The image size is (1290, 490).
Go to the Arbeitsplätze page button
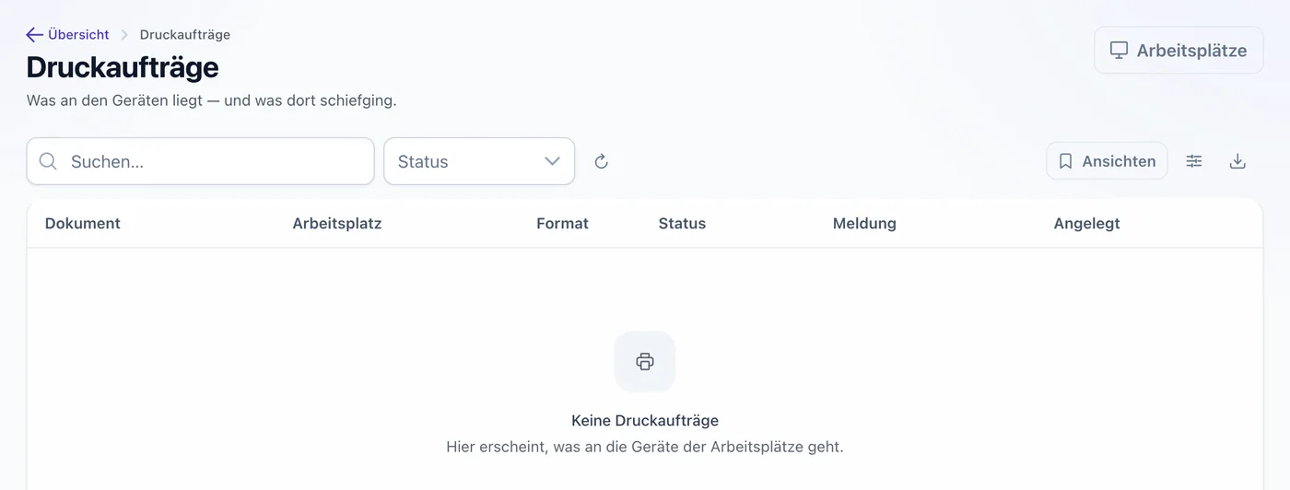click(x=1179, y=51)
